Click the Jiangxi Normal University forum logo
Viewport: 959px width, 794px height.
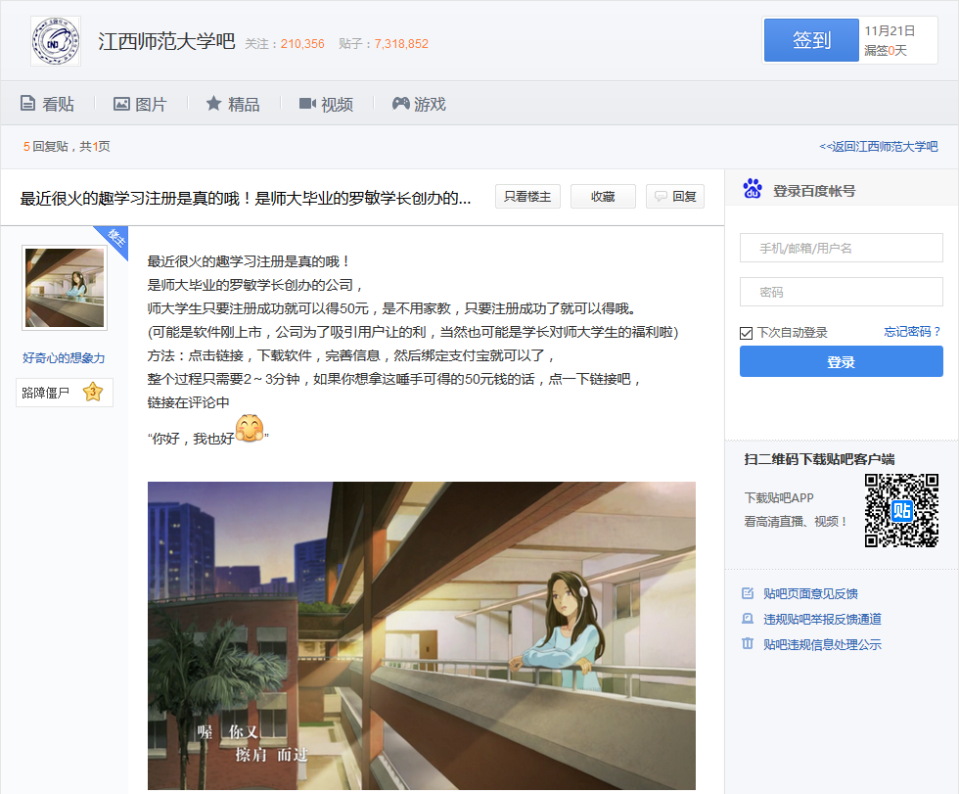pyautogui.click(x=56, y=41)
